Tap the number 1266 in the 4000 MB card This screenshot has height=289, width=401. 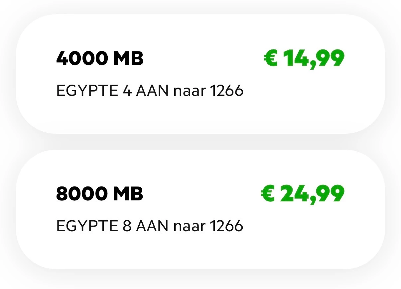pyautogui.click(x=227, y=91)
